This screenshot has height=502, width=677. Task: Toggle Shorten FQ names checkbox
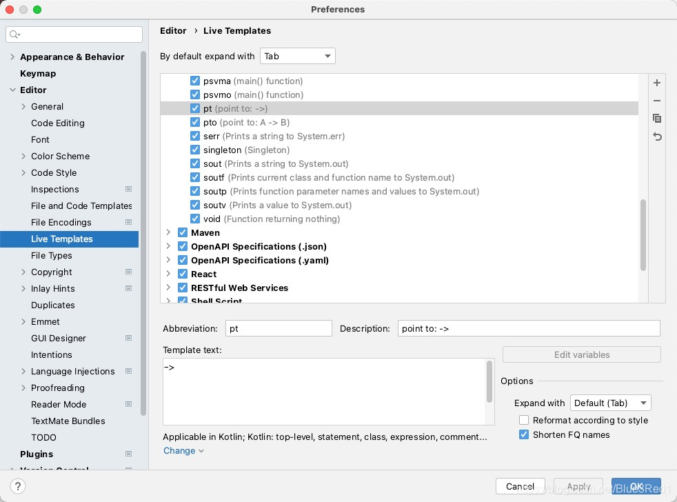click(x=524, y=434)
